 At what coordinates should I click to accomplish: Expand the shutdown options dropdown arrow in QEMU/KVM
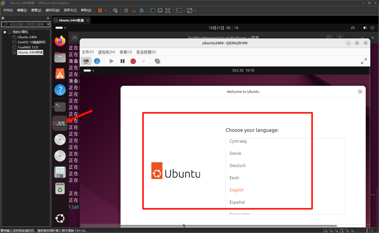[144, 61]
